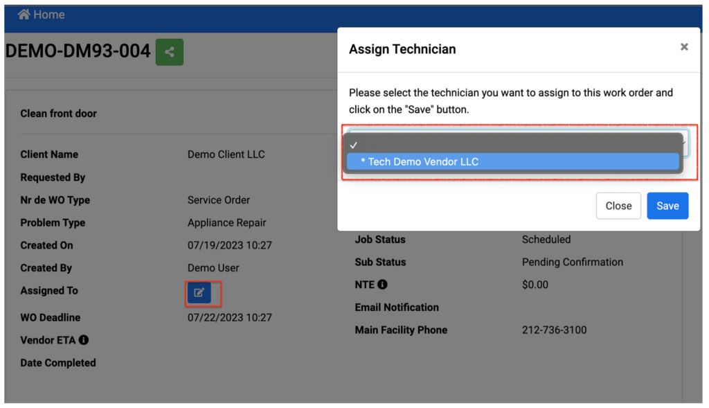
Task: Click the Requested By label
Action: pyautogui.click(x=53, y=177)
